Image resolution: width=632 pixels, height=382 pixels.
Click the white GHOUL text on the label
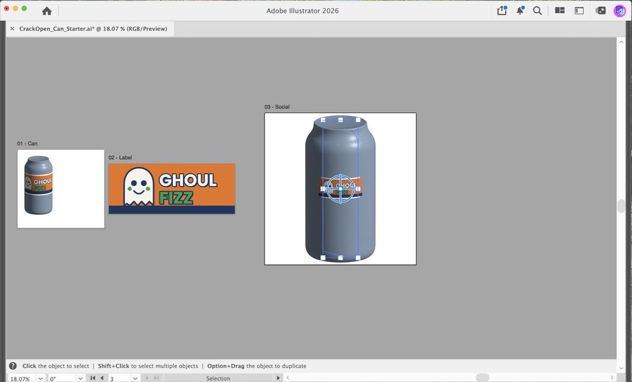coord(188,180)
